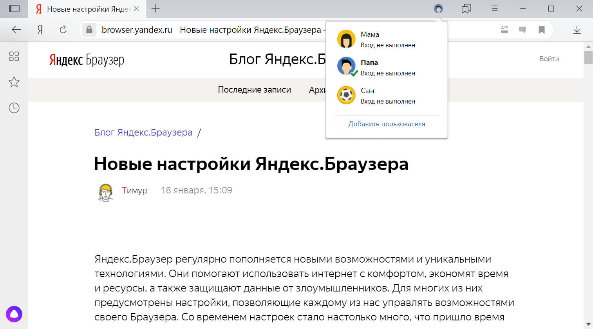Click 'Добавить пользователя' link
593x329 pixels.
coord(387,124)
